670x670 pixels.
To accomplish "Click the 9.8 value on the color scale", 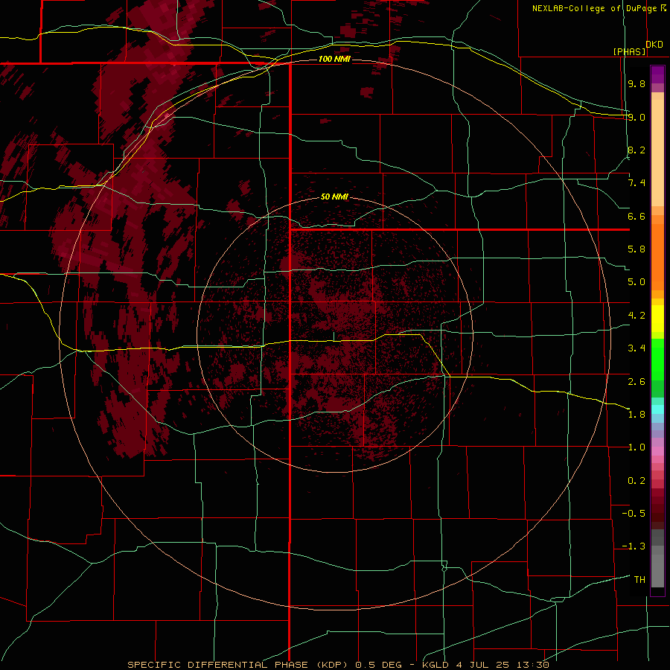I will coord(636,83).
